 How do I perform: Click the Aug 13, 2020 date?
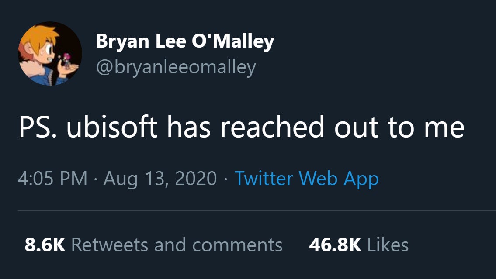click(x=160, y=179)
